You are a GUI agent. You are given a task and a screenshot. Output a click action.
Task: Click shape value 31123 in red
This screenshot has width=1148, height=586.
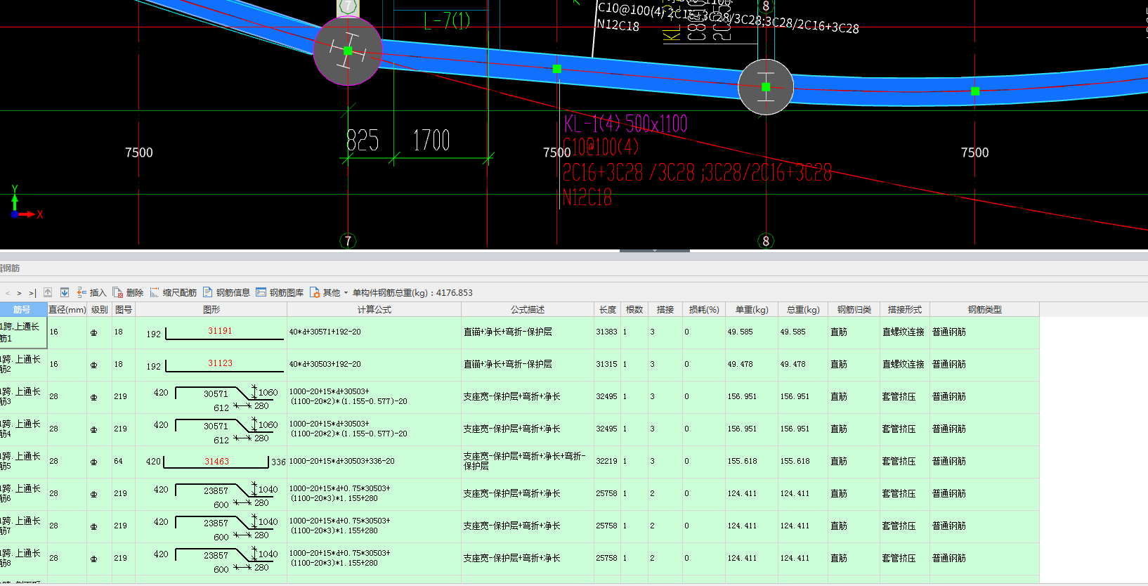coord(220,363)
